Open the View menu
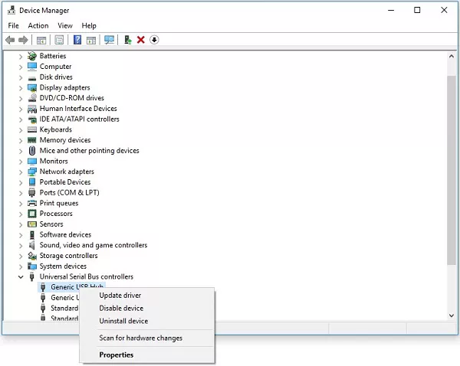The image size is (460, 366). 65,26
